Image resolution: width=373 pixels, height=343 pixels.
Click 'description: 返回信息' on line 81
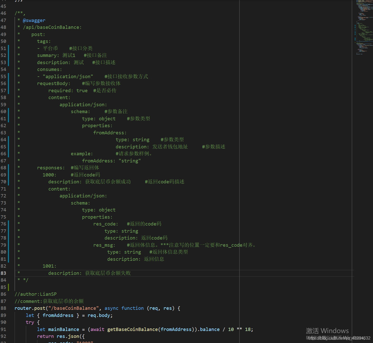click(136, 259)
